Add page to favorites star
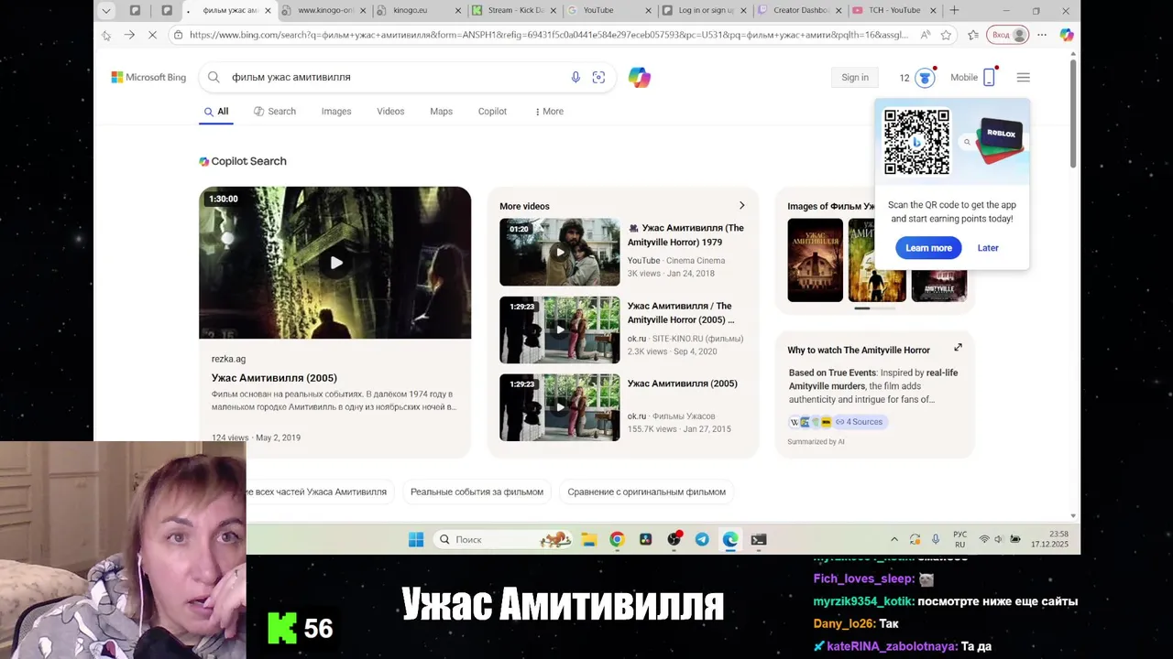Screen dimensions: 1173x659 [946, 35]
